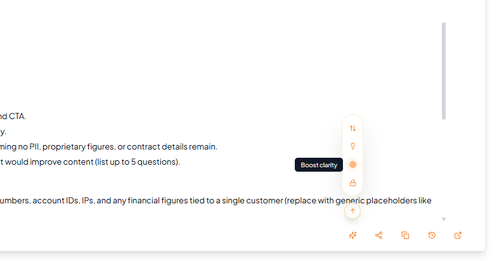Click the small down arrow scroll indicator

point(444,219)
